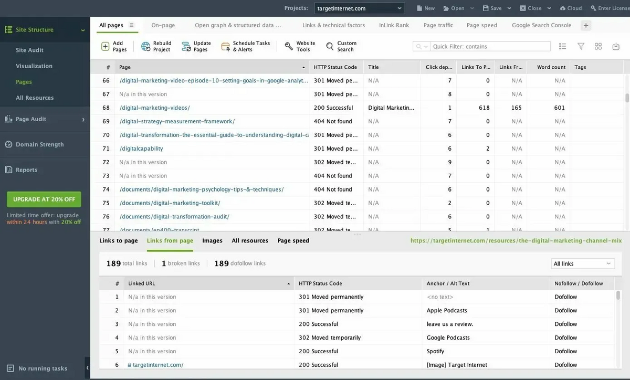Switch to Links & technical factors tab
630x380 pixels.
pos(333,25)
